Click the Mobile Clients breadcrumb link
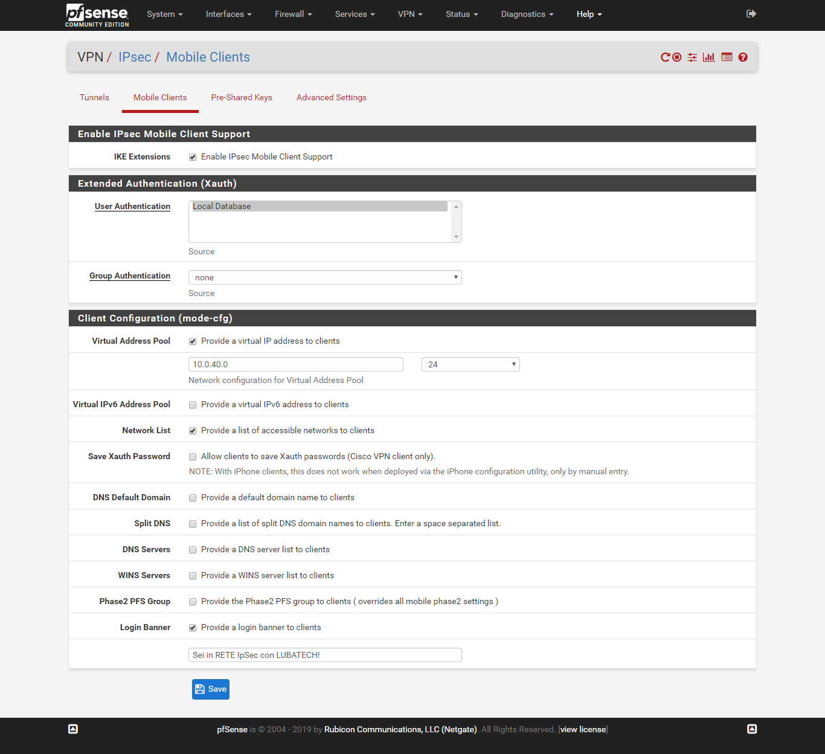 (208, 57)
